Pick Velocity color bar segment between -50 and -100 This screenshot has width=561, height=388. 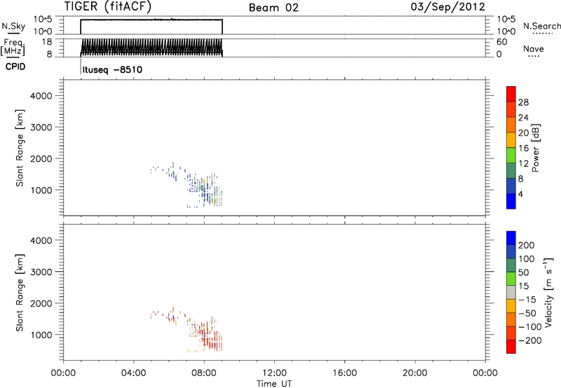coord(511,319)
